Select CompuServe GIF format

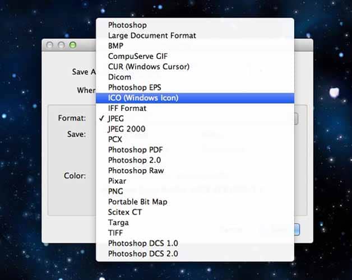pyautogui.click(x=195, y=56)
